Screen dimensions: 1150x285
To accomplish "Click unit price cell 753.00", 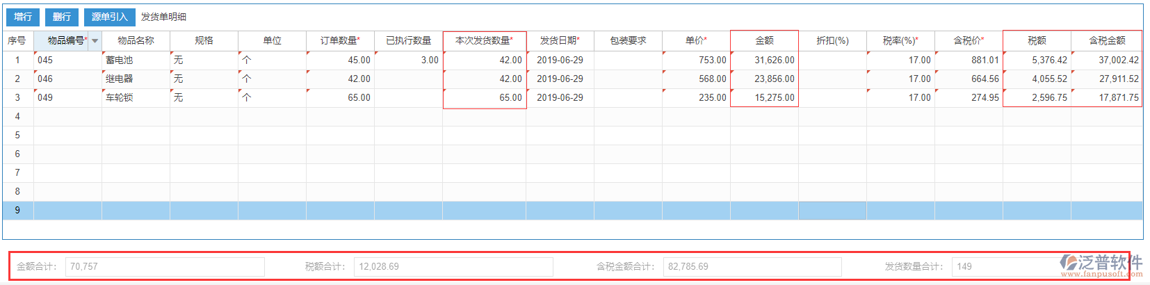I will coord(696,60).
